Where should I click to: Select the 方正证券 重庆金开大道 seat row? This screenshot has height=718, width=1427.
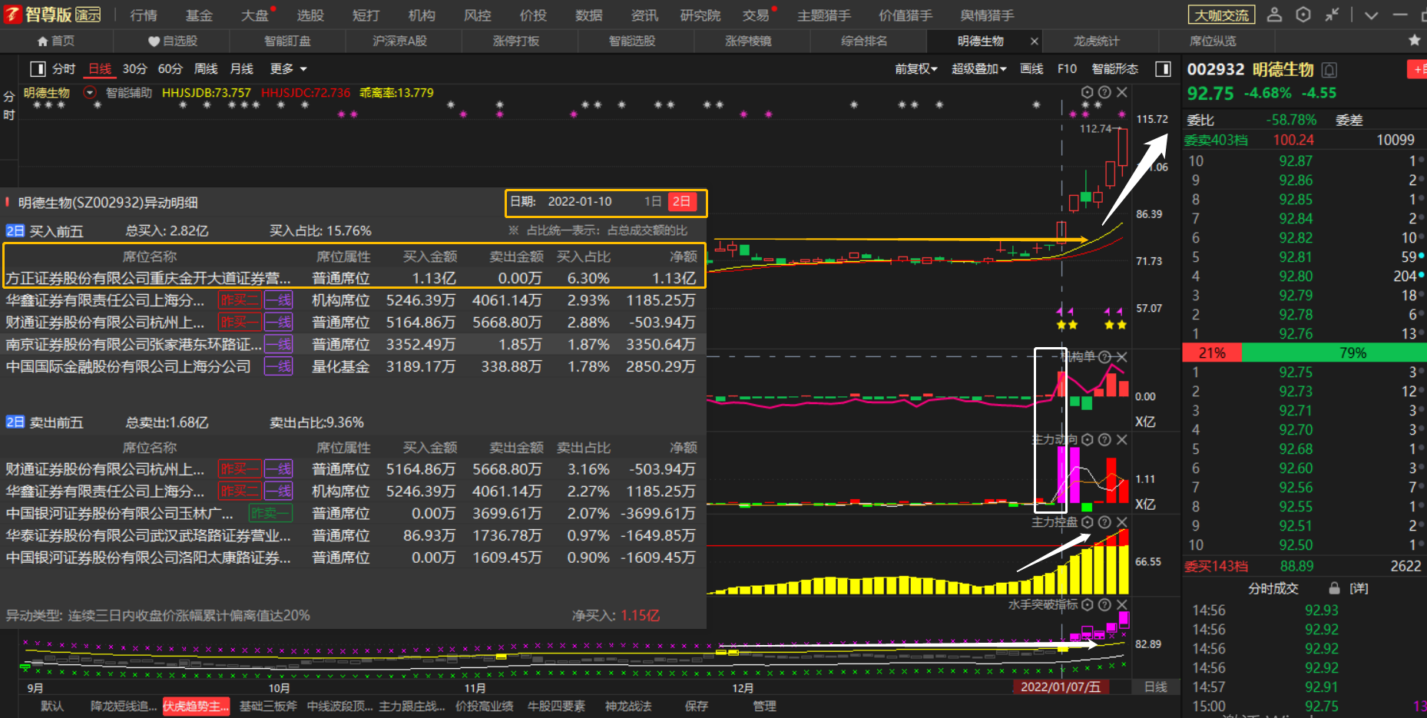coord(352,278)
